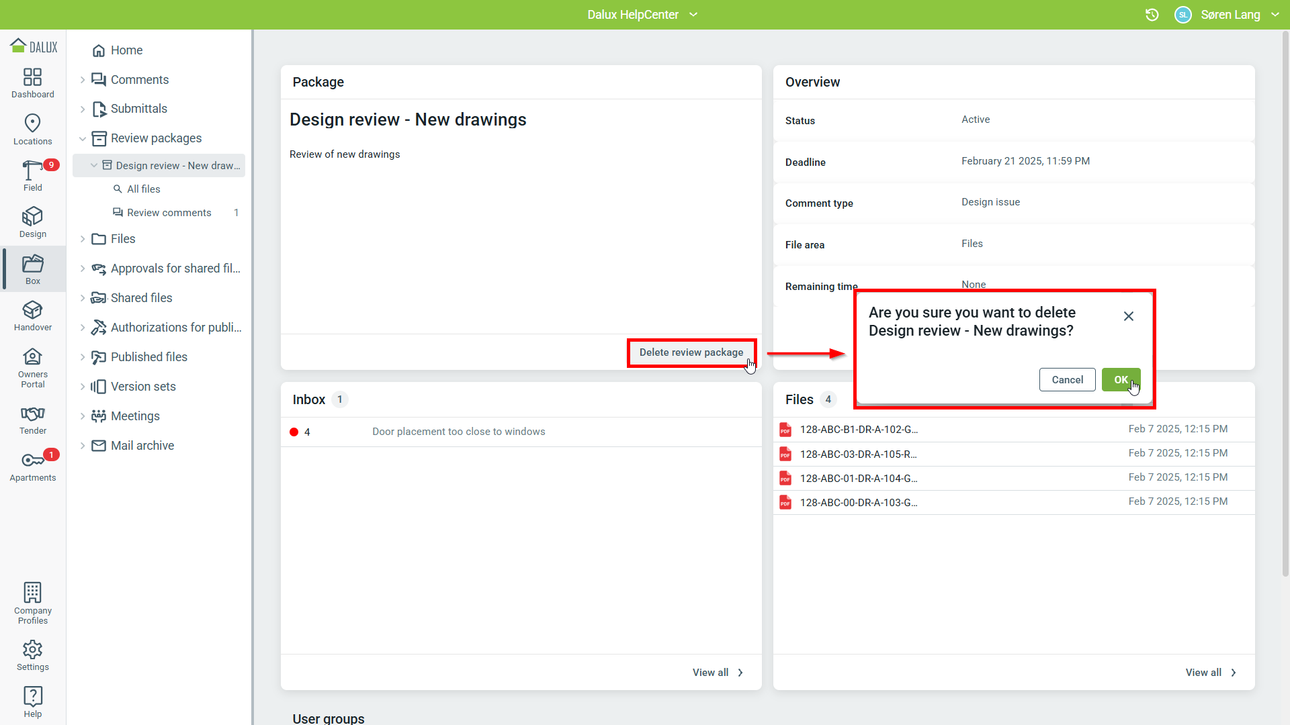Screen dimensions: 1290x725
Task: Open the Søren Lang user menu
Action: (x=1230, y=15)
